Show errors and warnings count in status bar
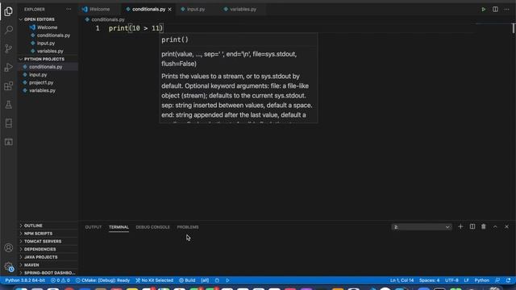Image resolution: width=516 pixels, height=290 pixels. 60,280
